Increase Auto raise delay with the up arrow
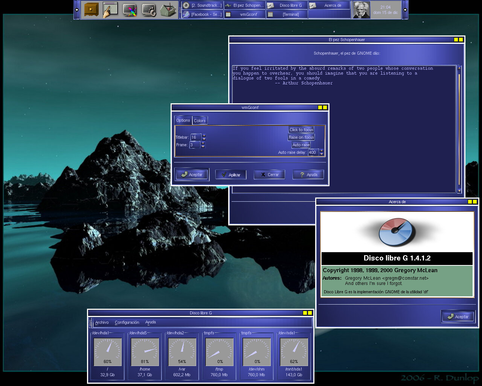This screenshot has width=482, height=386. pyautogui.click(x=321, y=150)
